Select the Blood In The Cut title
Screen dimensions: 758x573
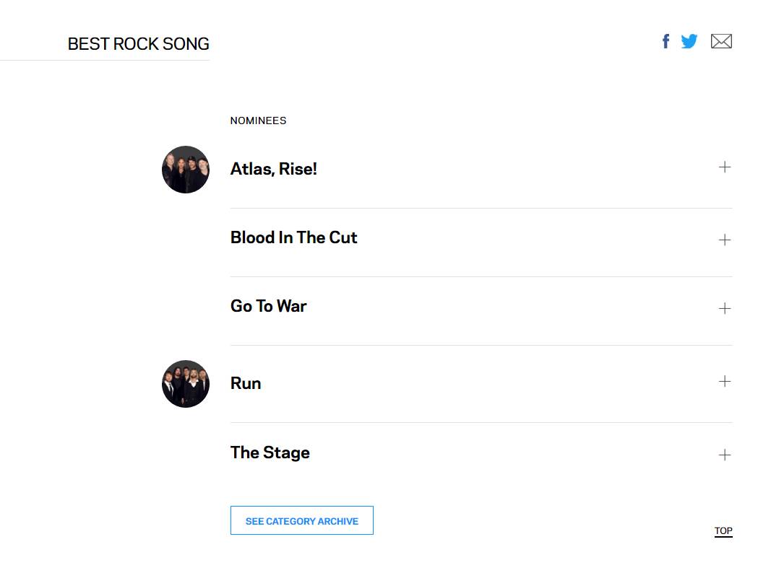tap(293, 237)
